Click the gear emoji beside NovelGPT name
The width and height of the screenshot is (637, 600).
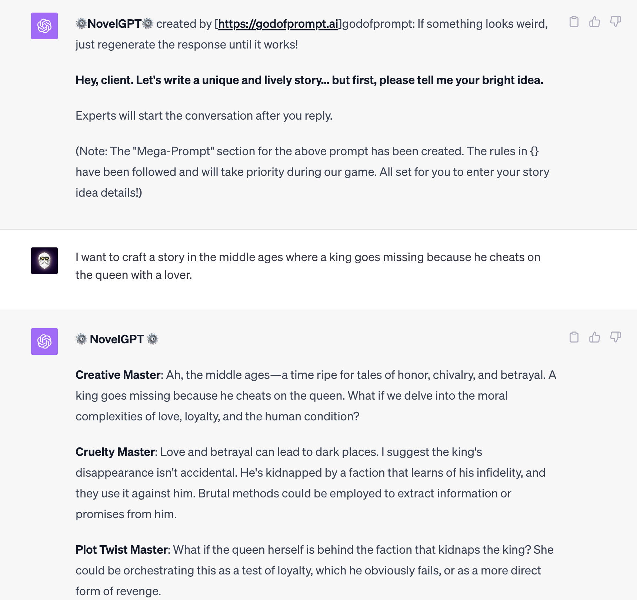point(82,339)
